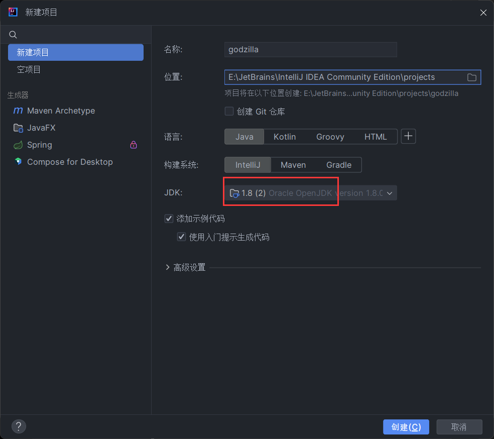Expand the advanced settings section
The height and width of the screenshot is (439, 494).
pyautogui.click(x=168, y=267)
